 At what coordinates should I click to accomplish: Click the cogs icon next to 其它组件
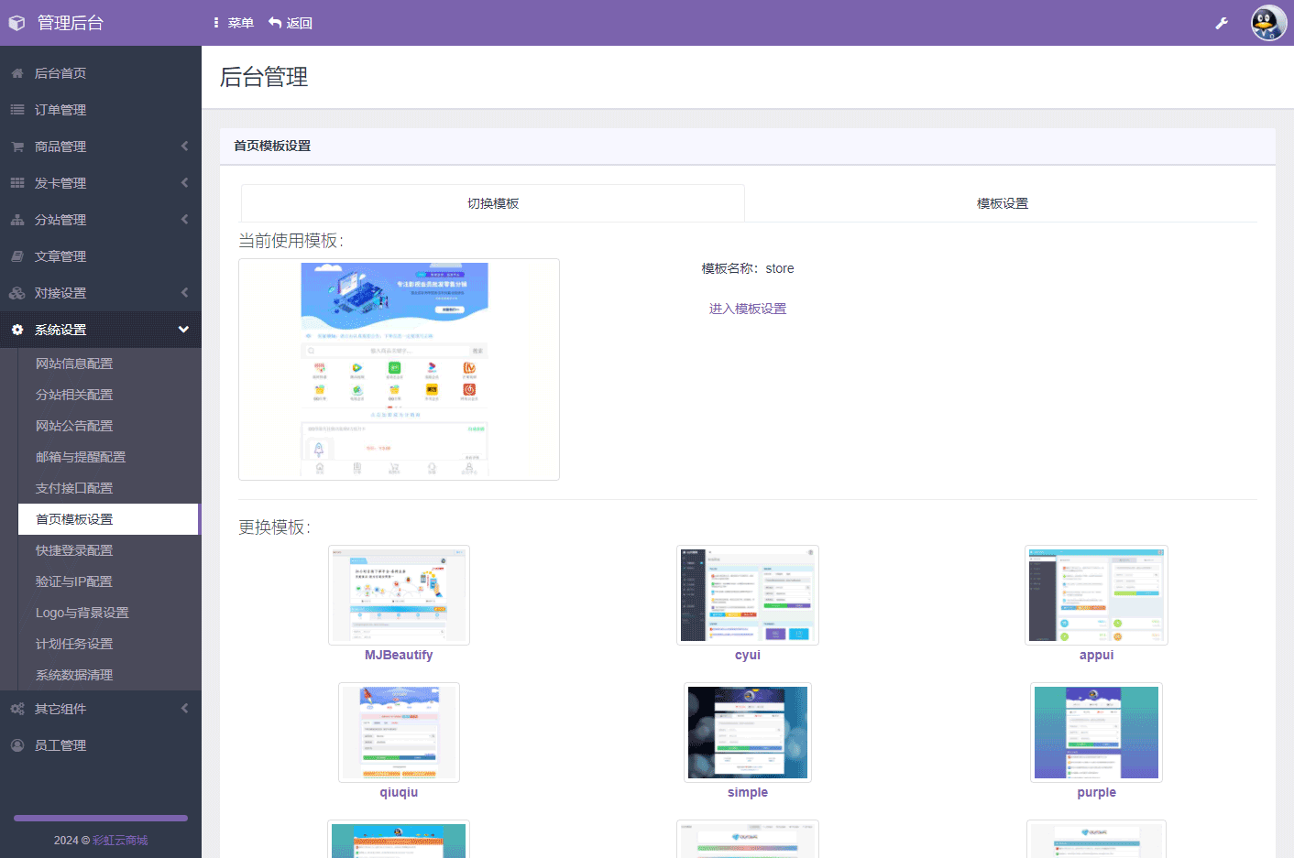click(17, 709)
